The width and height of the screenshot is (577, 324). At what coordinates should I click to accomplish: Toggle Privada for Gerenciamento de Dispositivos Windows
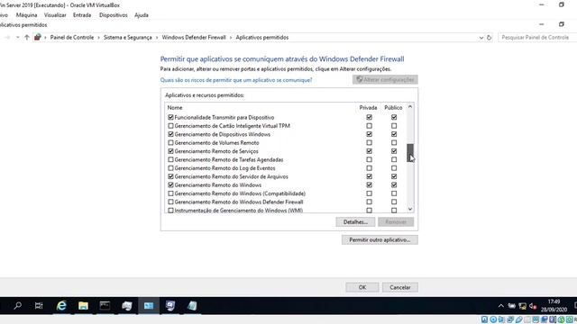point(369,134)
